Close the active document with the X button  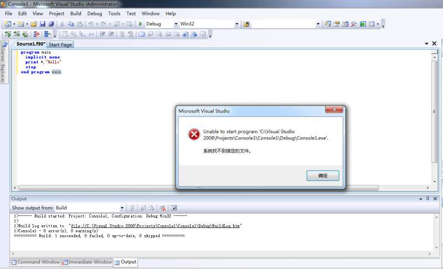pyautogui.click(x=434, y=44)
